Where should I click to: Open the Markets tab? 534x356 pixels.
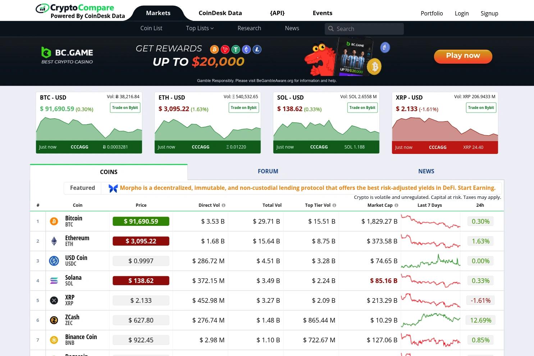(x=158, y=13)
